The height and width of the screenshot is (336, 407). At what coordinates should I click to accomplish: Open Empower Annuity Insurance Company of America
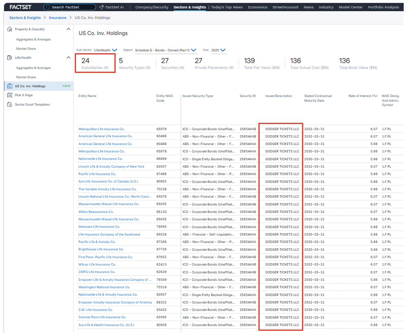coord(115,302)
